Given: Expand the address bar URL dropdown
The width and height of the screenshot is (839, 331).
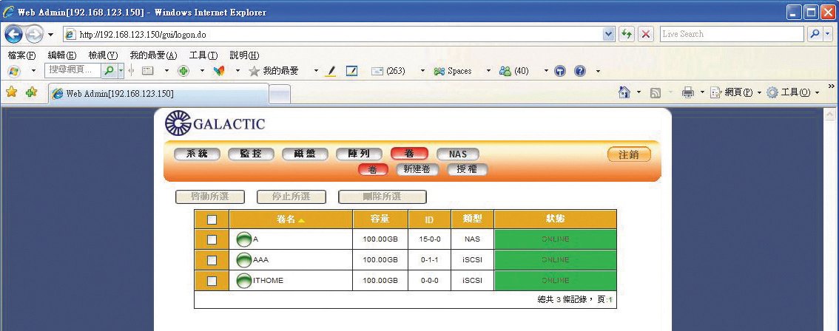Looking at the screenshot, I should [609, 34].
